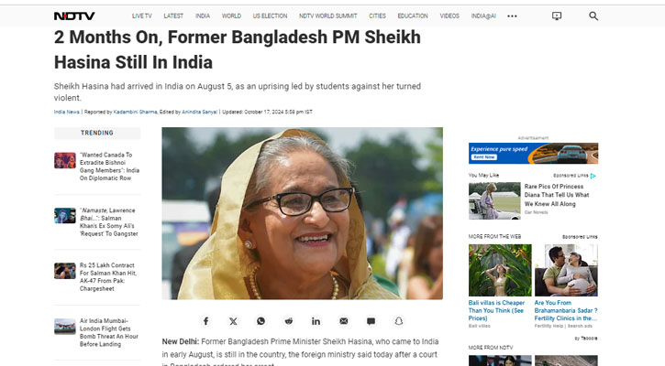665x366 pixels.
Task: Share article on X (Twitter)
Action: tap(233, 321)
